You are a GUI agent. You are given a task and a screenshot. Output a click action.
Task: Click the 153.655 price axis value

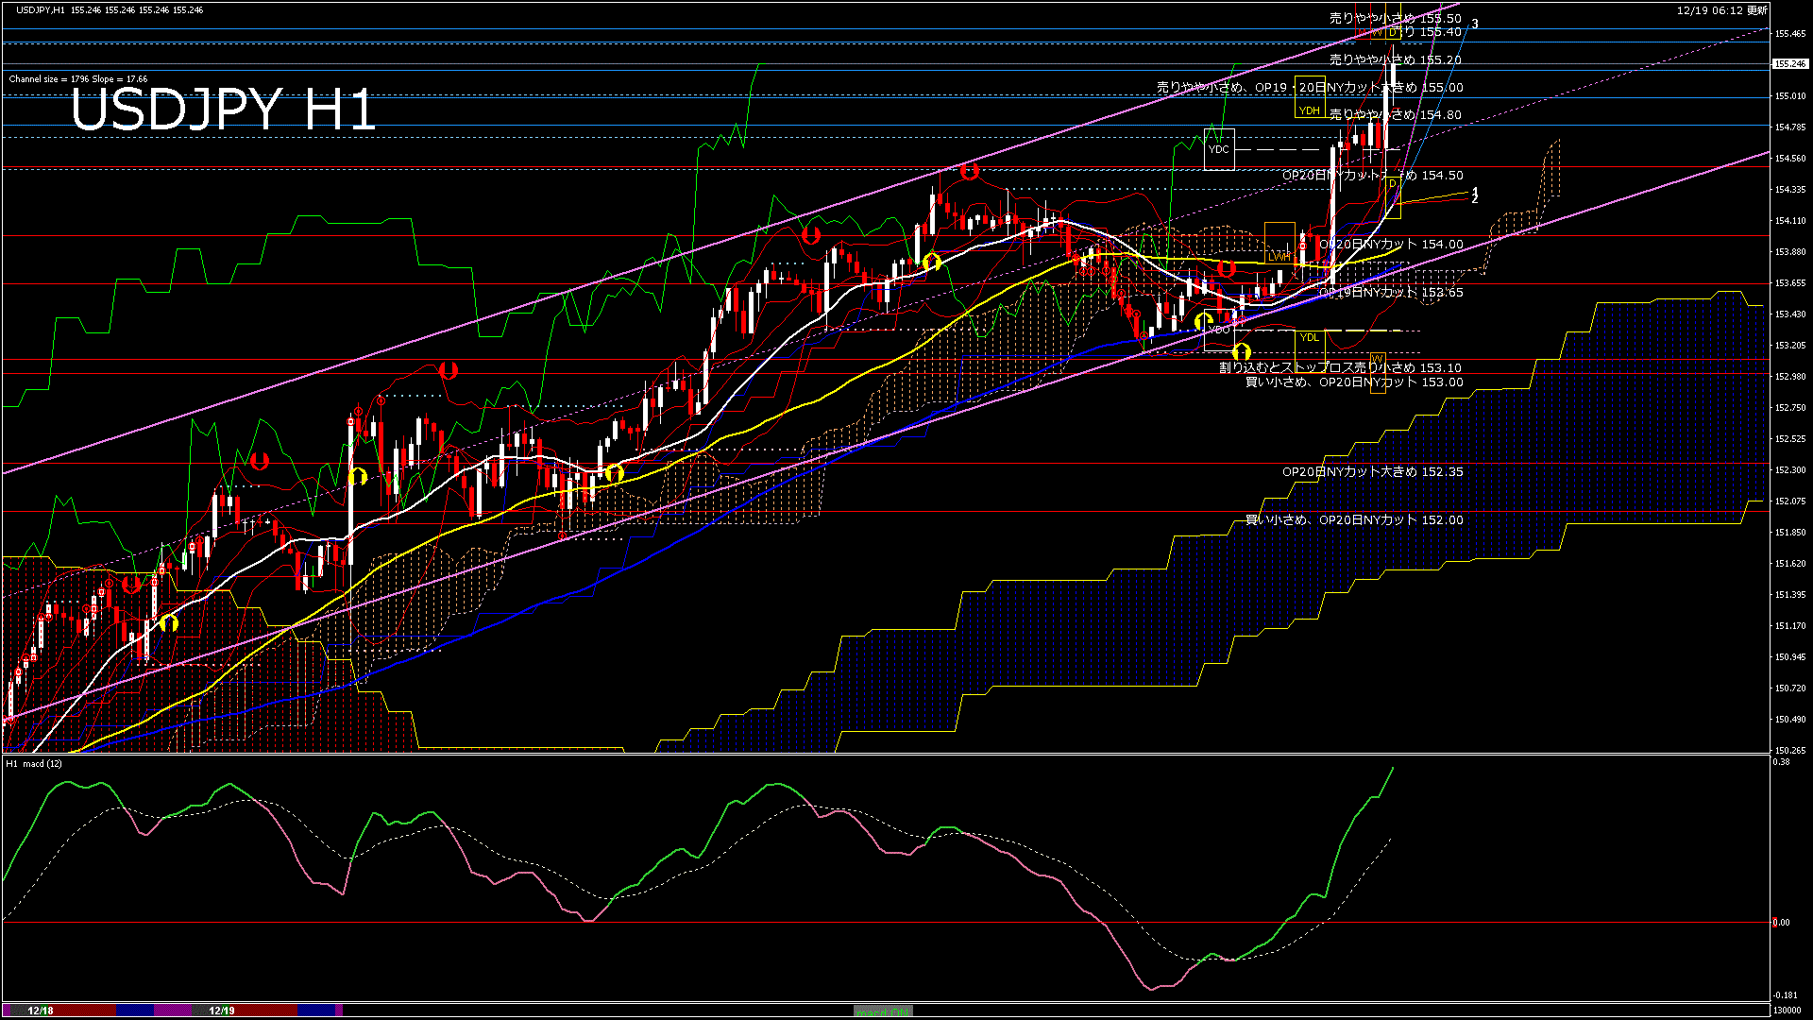pos(1789,283)
